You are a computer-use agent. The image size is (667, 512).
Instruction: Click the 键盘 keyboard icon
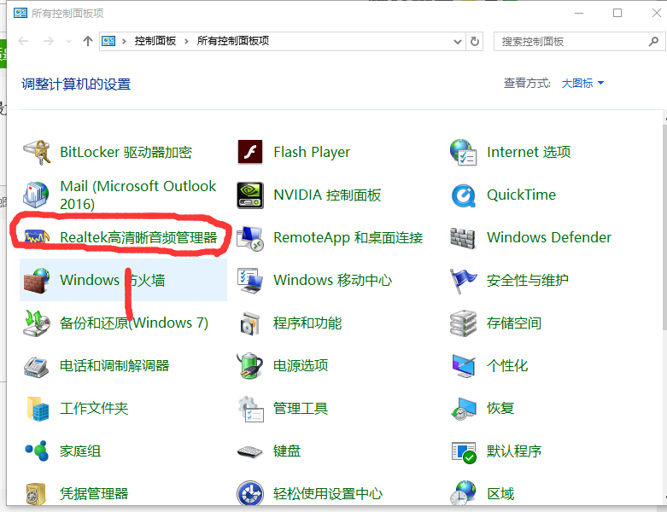[x=250, y=451]
